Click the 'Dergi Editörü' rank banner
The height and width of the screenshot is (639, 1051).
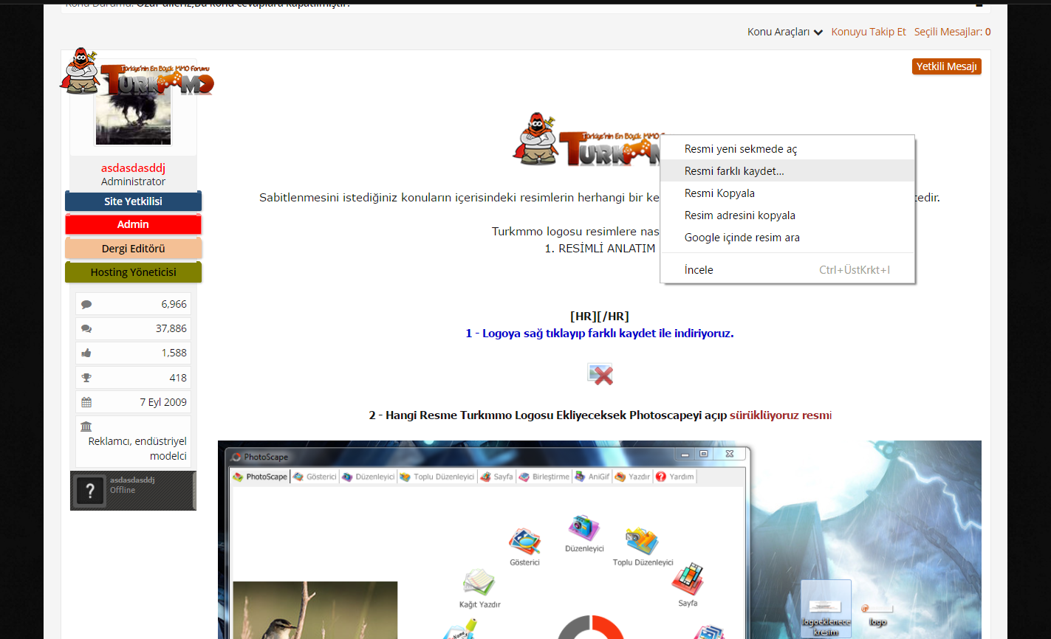133,249
